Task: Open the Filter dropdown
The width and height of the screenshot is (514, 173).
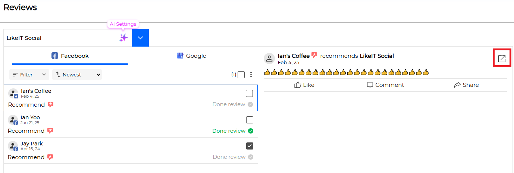Action: pos(29,75)
